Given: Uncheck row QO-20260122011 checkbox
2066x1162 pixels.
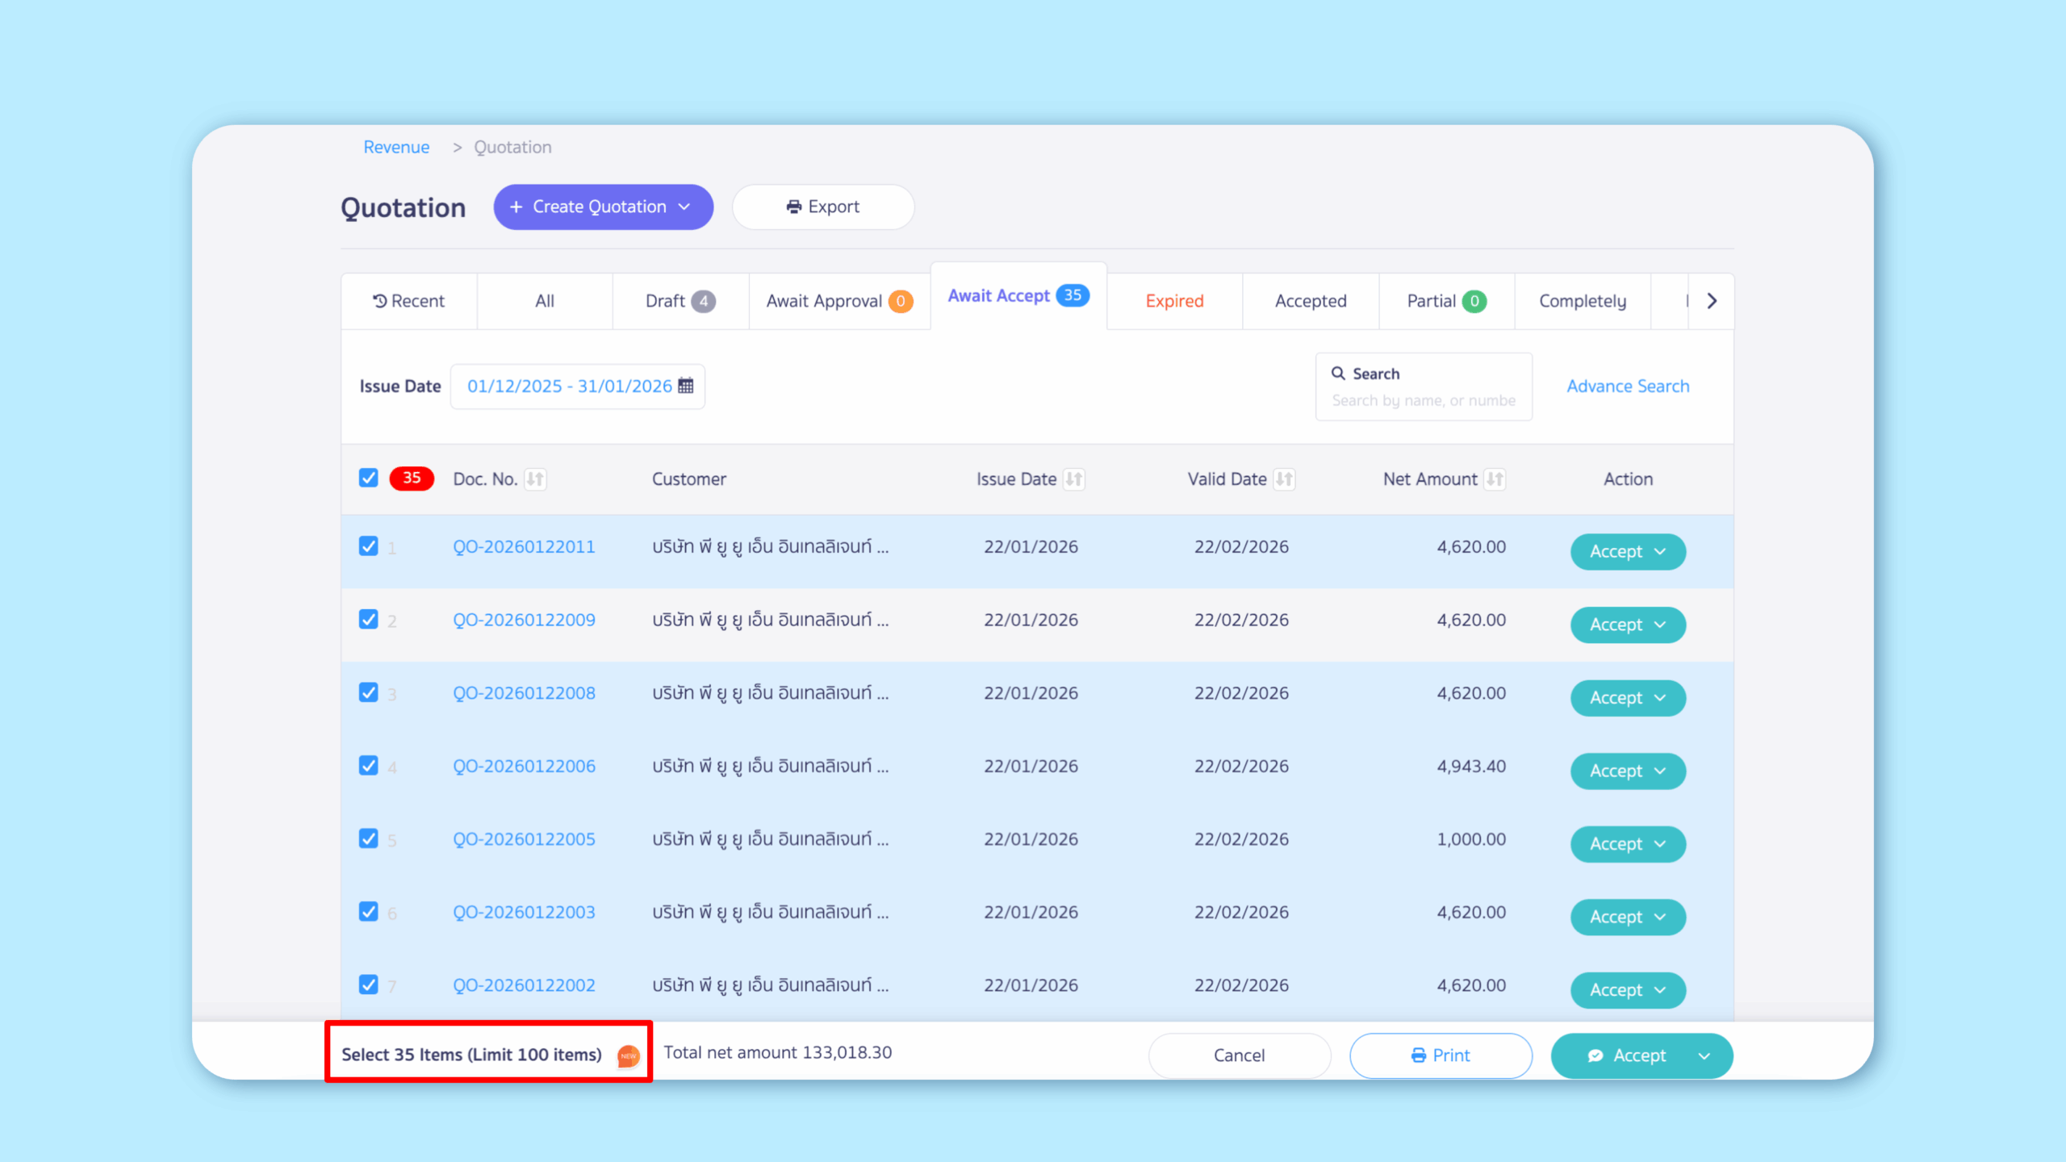Looking at the screenshot, I should [x=369, y=546].
